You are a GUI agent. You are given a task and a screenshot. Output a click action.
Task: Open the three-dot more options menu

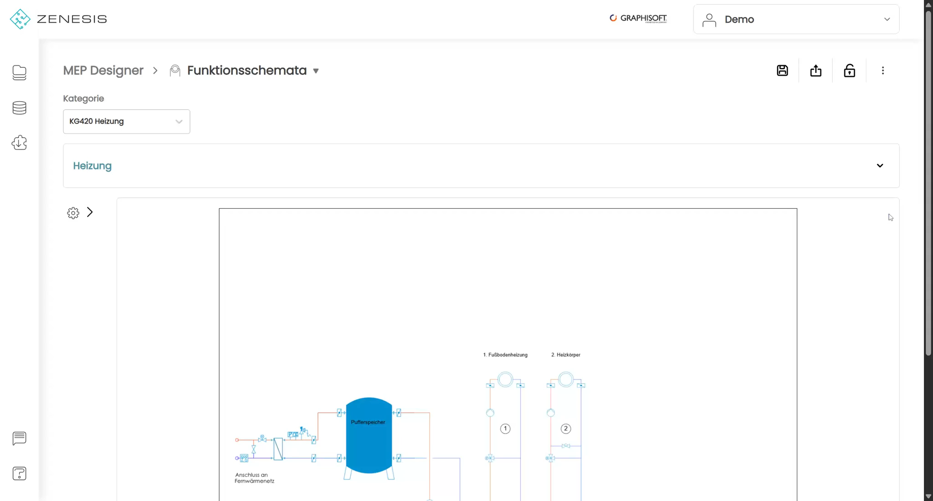tap(882, 71)
